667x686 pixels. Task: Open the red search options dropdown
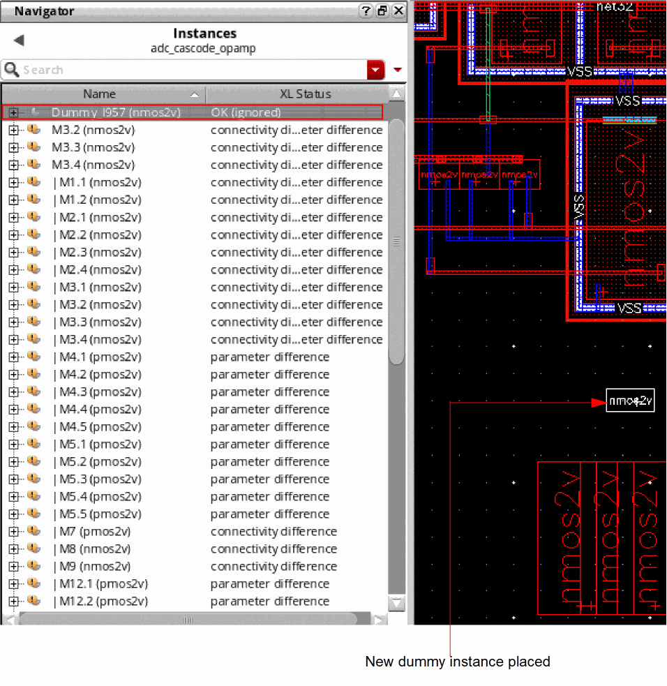(x=376, y=70)
